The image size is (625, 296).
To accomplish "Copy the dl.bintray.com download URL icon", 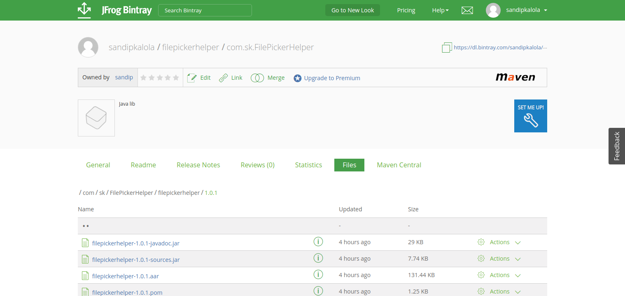I will 446,47.
